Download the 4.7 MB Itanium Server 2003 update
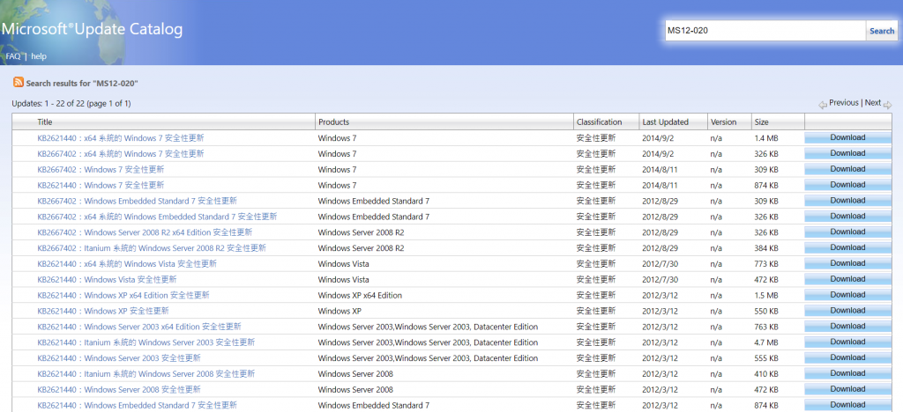The height and width of the screenshot is (412, 903). pyautogui.click(x=847, y=342)
